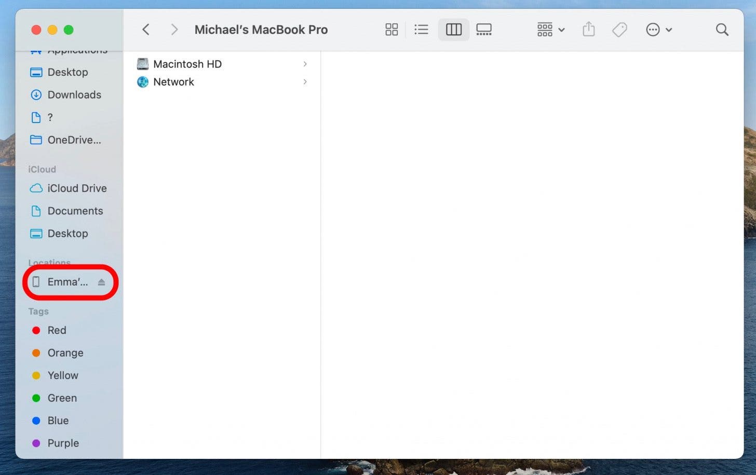Go forward with the right chevron
Screen dimensions: 756x475
(x=174, y=30)
